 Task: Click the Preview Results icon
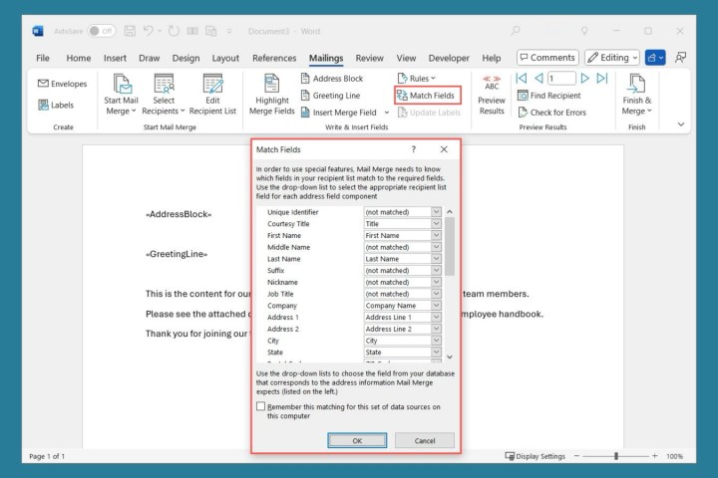coord(492,94)
